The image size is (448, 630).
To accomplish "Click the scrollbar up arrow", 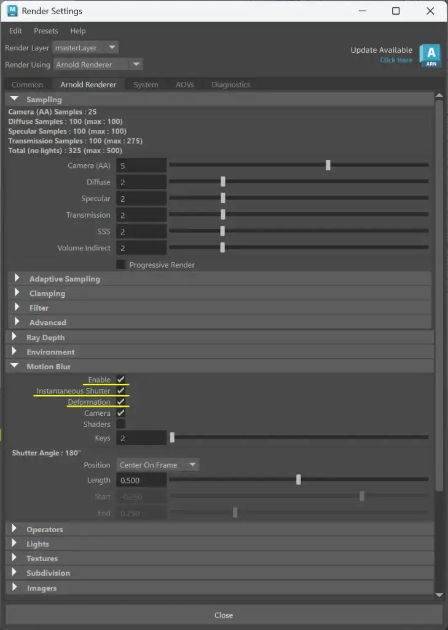I will (x=439, y=95).
